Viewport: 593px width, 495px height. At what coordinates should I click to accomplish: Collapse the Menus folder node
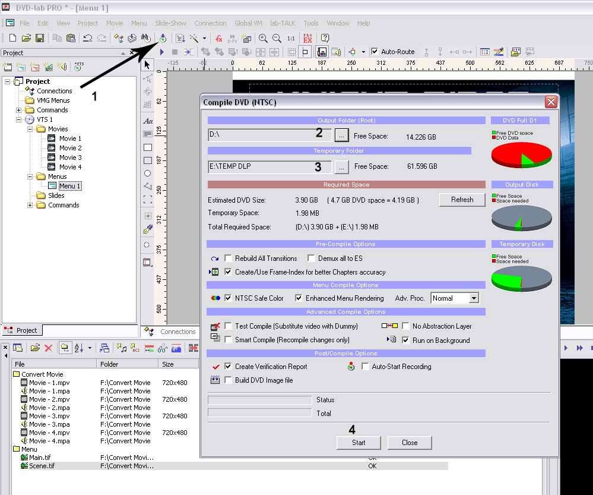click(x=30, y=176)
